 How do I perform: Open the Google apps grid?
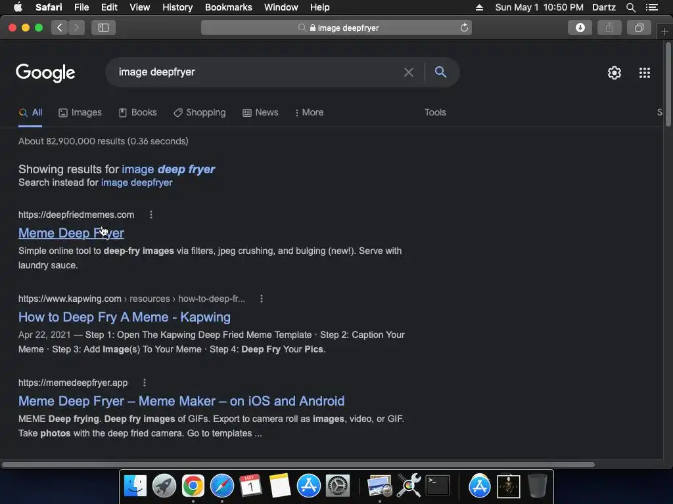tap(645, 73)
